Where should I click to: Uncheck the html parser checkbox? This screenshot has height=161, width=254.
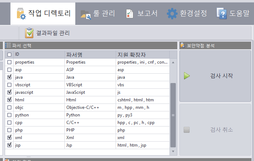tap(9, 100)
